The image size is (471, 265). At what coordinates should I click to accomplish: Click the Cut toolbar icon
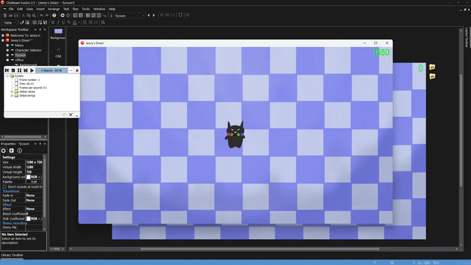click(x=23, y=15)
